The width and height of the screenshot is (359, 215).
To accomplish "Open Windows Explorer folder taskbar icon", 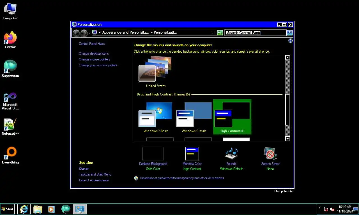I will pos(38,209).
